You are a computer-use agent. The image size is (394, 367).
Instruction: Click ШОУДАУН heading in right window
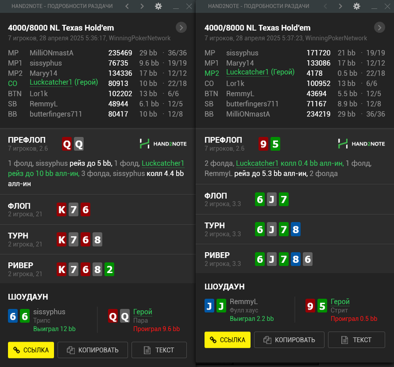point(225,287)
